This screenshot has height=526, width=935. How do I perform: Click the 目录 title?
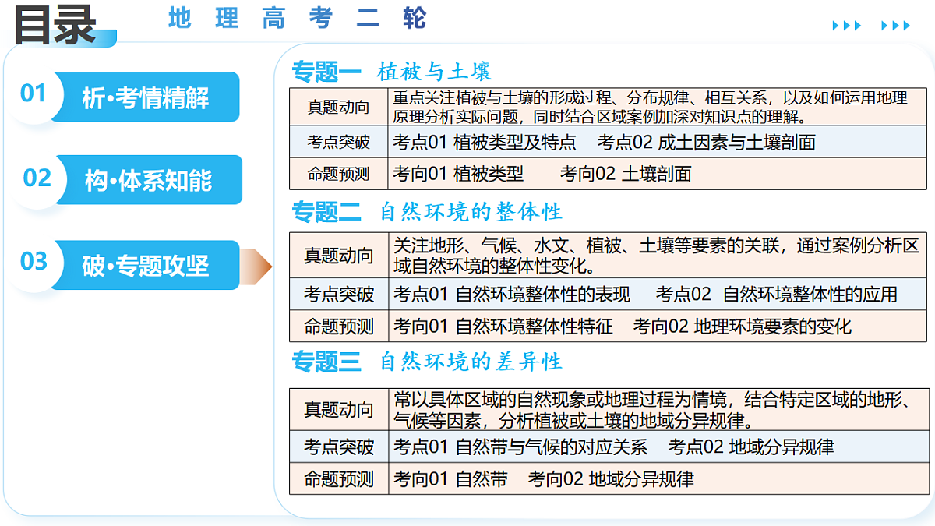[x=55, y=25]
